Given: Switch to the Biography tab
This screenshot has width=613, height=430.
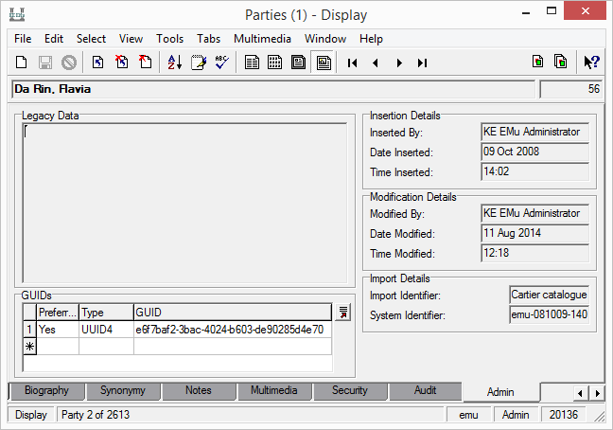Looking at the screenshot, I should tap(46, 390).
